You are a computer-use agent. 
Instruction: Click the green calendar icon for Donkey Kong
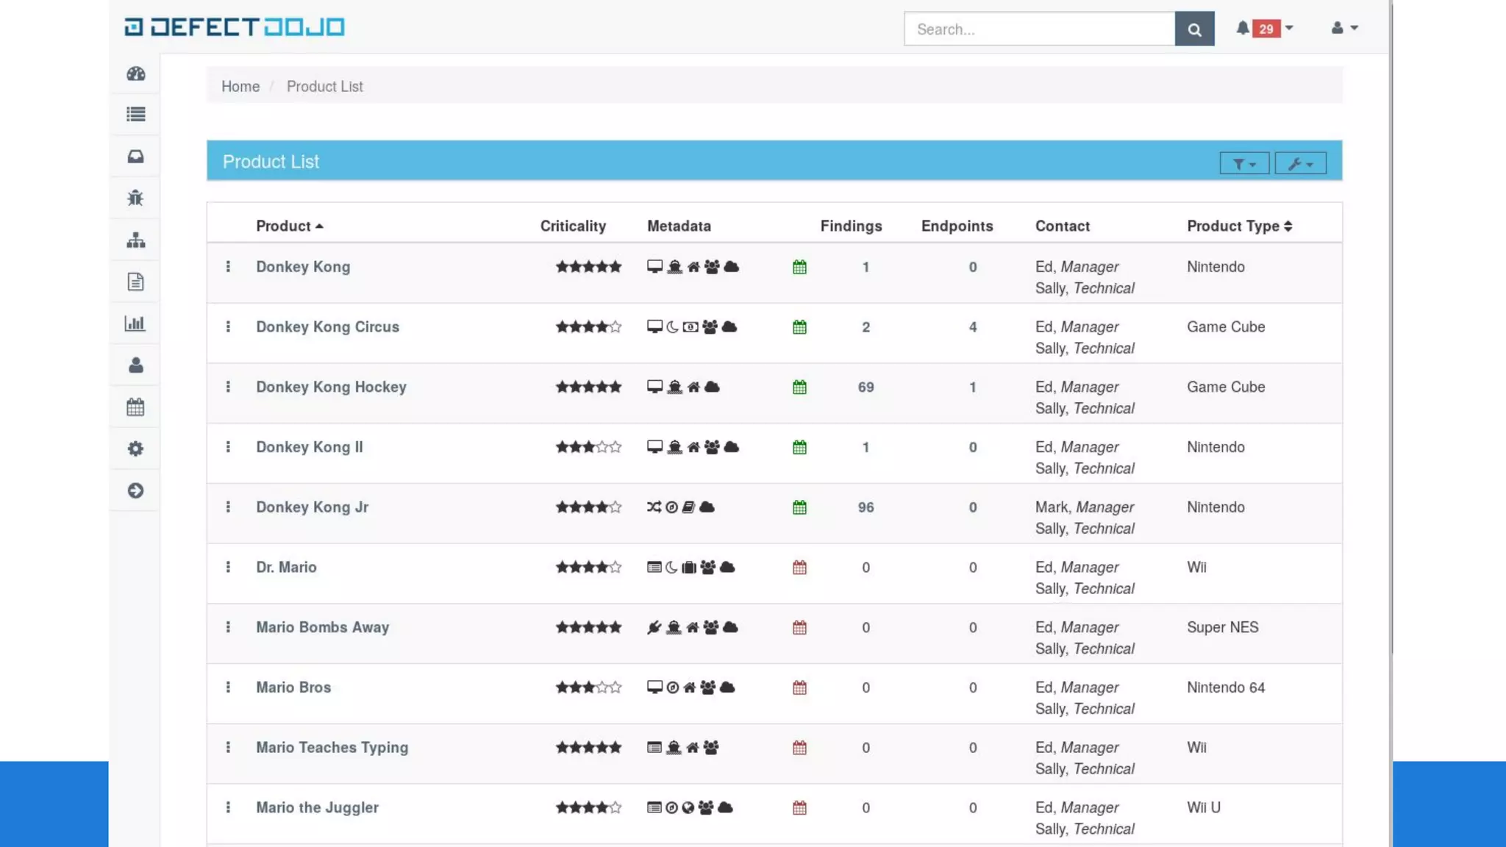pos(799,267)
